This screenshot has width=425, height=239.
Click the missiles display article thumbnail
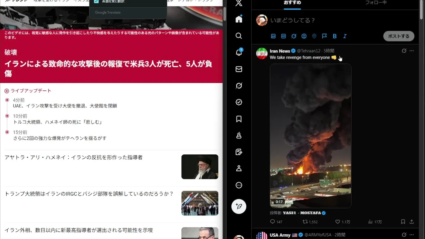coord(200,203)
